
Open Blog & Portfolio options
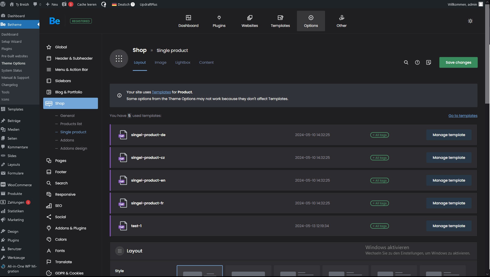71,92
